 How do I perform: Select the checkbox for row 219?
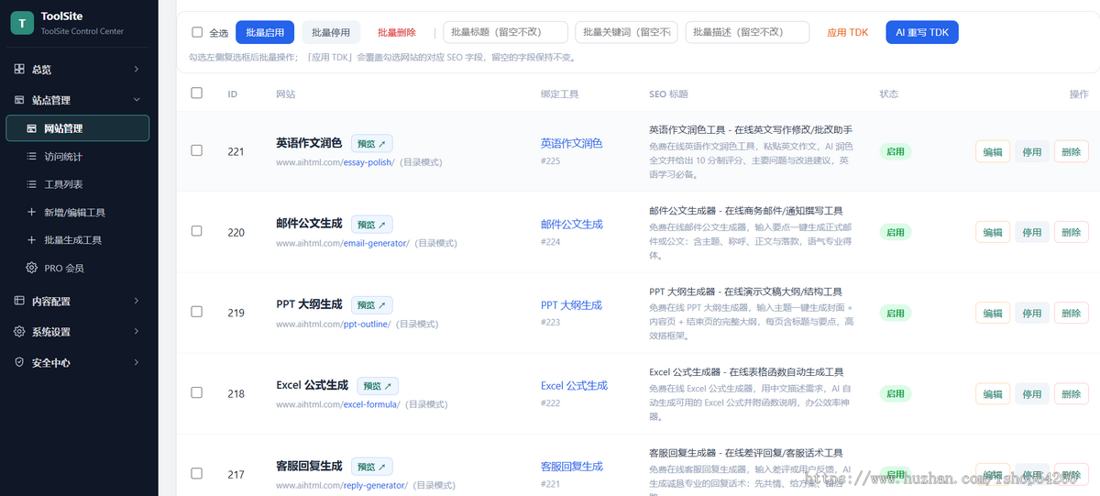point(196,312)
